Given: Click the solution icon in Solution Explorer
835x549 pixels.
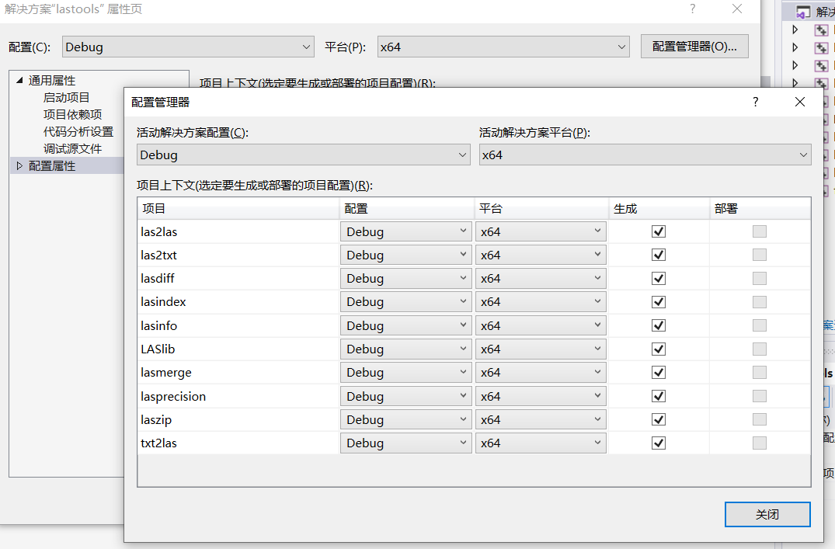Looking at the screenshot, I should click(x=803, y=12).
